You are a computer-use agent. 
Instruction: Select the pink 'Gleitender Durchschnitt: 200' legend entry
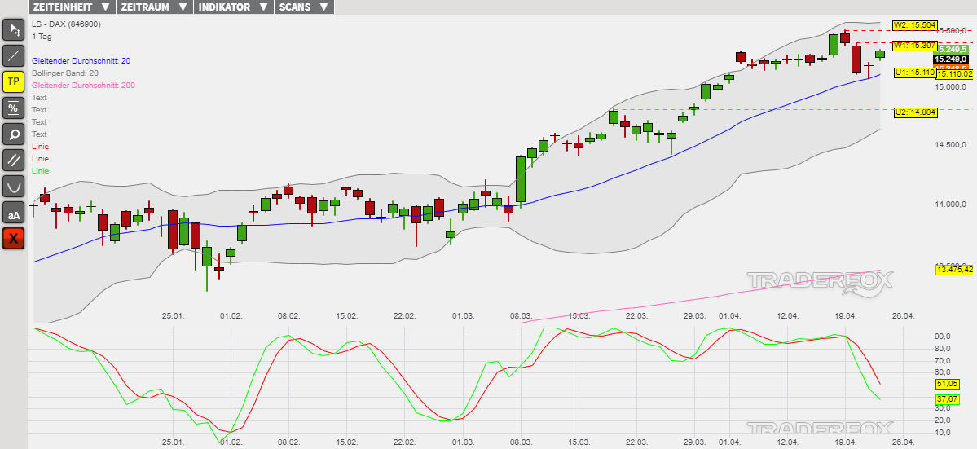coord(83,86)
